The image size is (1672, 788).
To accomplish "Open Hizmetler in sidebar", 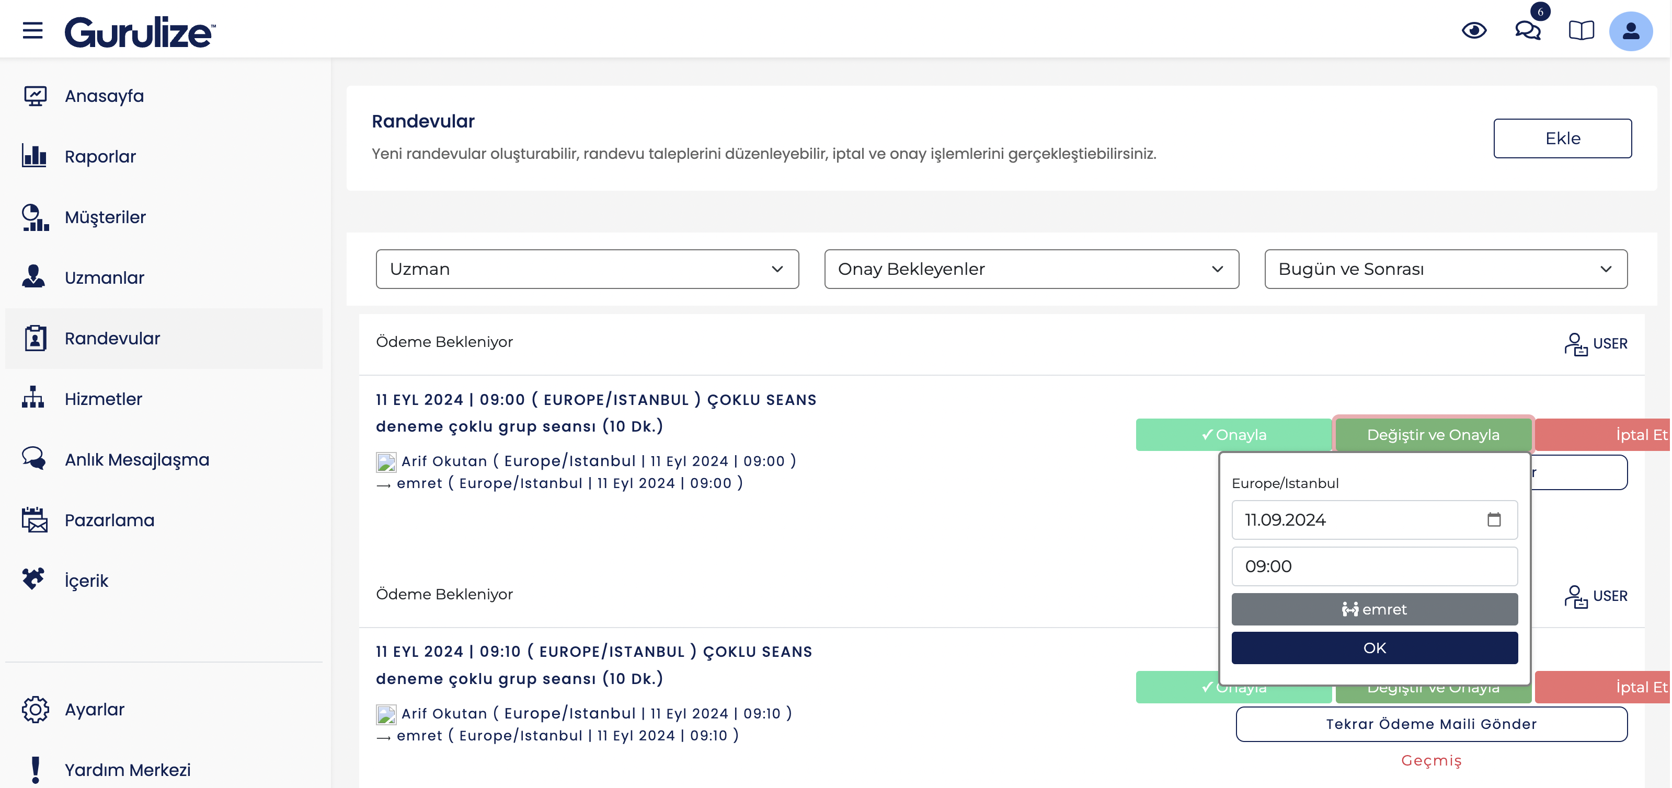I will coord(164,399).
